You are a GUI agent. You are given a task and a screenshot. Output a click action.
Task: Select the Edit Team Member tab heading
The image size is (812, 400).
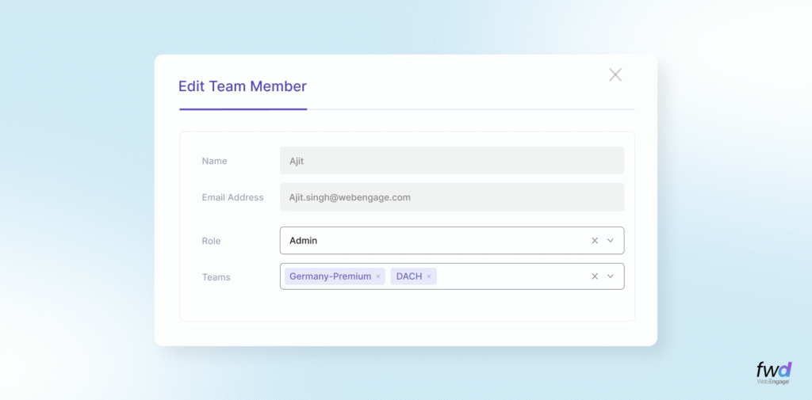pos(242,86)
